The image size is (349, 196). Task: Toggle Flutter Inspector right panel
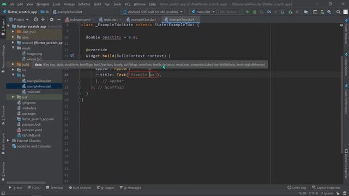click(346, 32)
